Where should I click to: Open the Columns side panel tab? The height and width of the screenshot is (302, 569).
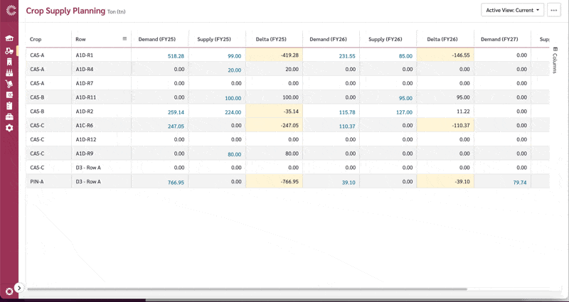click(x=555, y=60)
